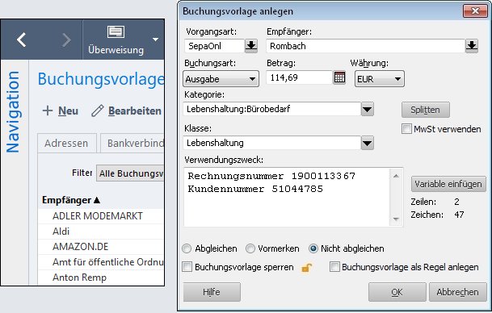Screen dimensions: 492x313
Task: Tick Buchungsvorlage sperren checkbox
Action: (x=187, y=267)
